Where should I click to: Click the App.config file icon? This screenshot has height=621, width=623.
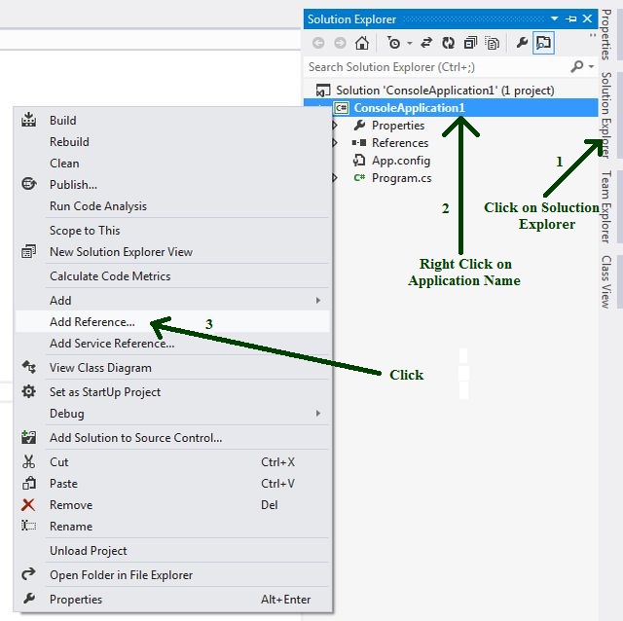[x=359, y=161]
